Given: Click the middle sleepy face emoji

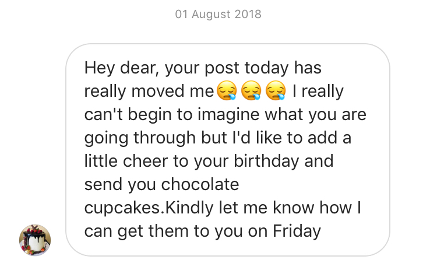Looking at the screenshot, I should click(252, 91).
